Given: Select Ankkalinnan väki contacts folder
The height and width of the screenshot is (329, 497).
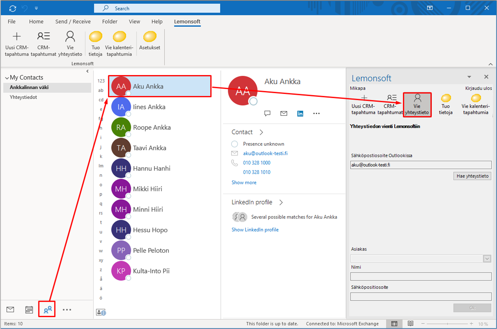Looking at the screenshot, I should tap(47, 87).
